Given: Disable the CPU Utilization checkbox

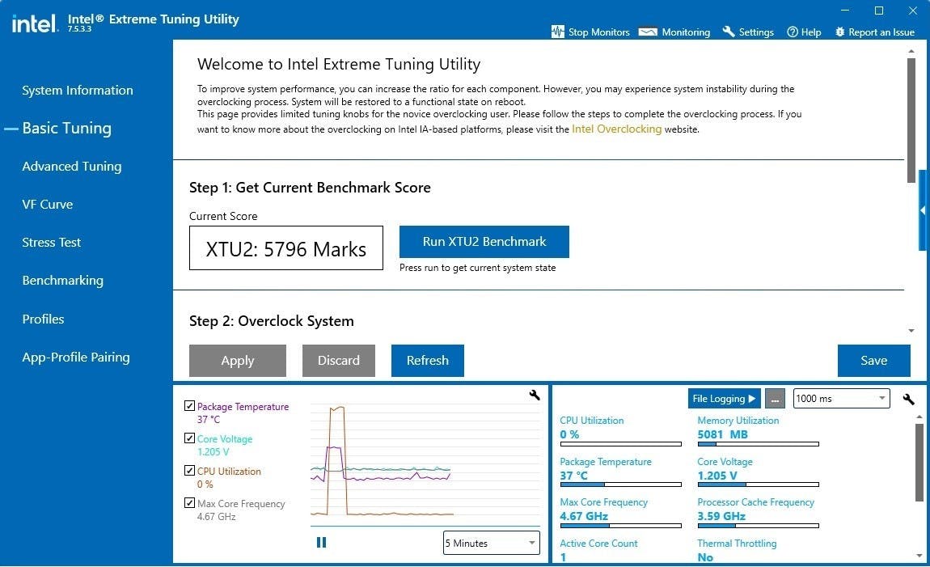Looking at the screenshot, I should point(189,471).
